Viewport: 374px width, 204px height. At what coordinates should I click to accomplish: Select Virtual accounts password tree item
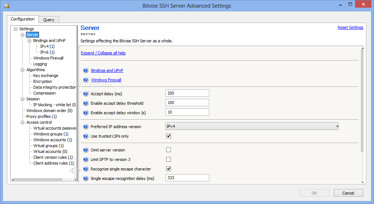[x=55, y=128]
